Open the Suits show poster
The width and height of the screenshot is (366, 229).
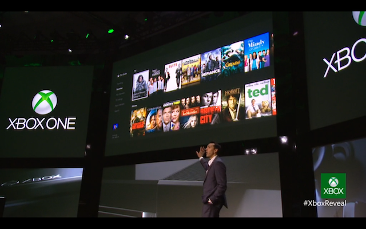click(173, 76)
